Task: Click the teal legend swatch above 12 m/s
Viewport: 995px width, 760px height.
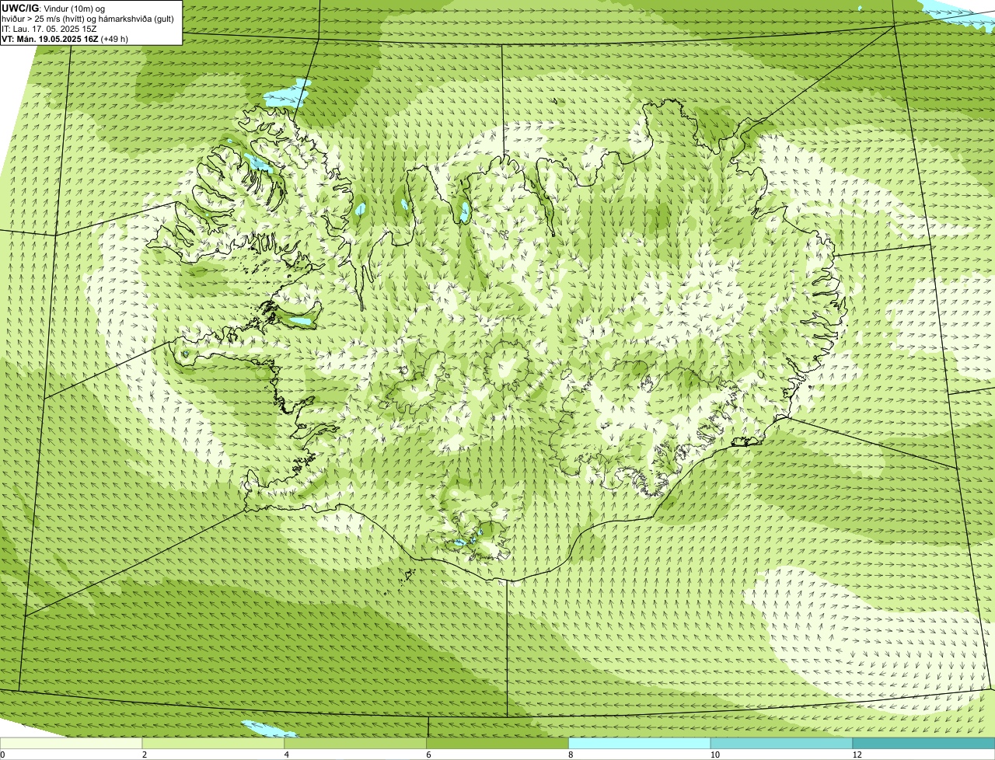Action: [x=923, y=743]
